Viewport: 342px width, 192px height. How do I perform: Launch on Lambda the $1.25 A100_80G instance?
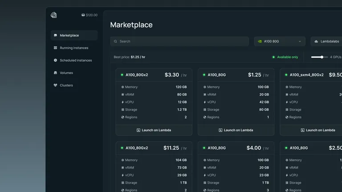236,130
